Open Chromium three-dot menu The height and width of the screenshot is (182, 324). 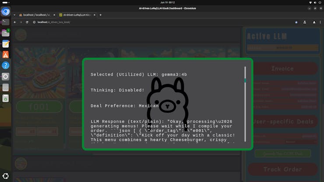(x=320, y=22)
